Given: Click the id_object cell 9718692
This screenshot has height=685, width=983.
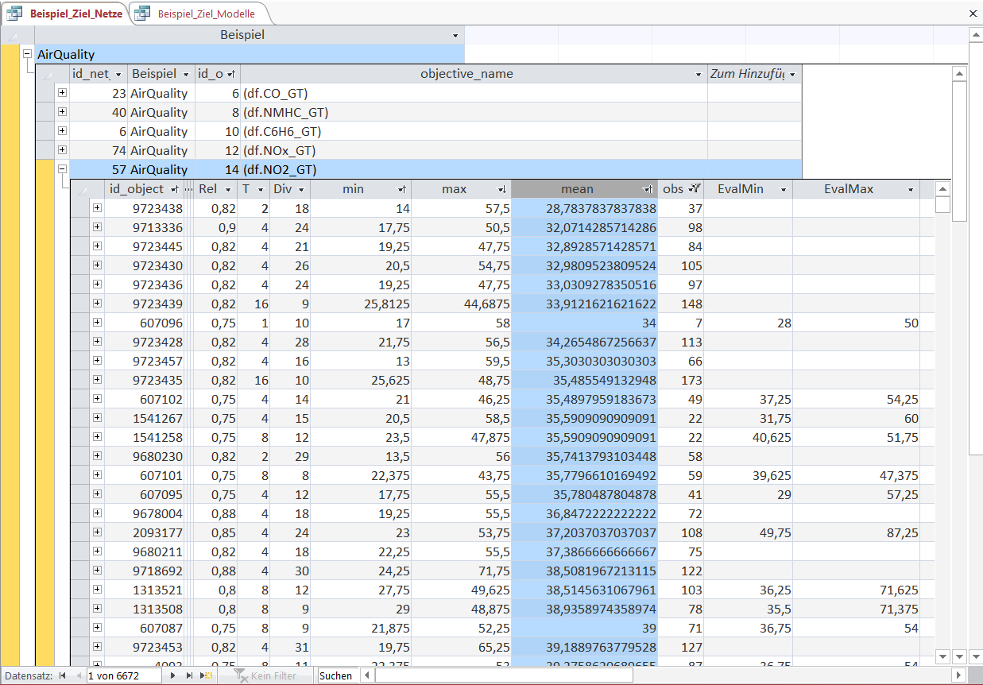Looking at the screenshot, I should (x=145, y=571).
